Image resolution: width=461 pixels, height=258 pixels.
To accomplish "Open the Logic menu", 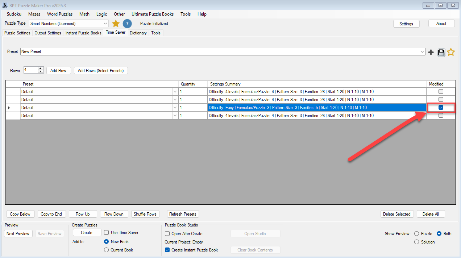I will click(101, 14).
